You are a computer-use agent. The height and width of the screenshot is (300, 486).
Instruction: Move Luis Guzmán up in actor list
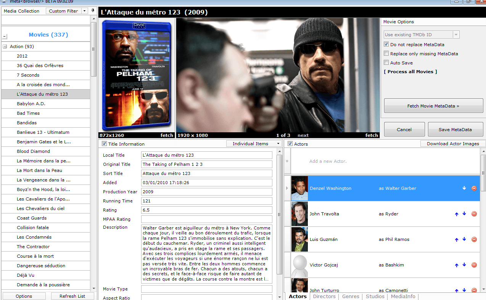[457, 240]
